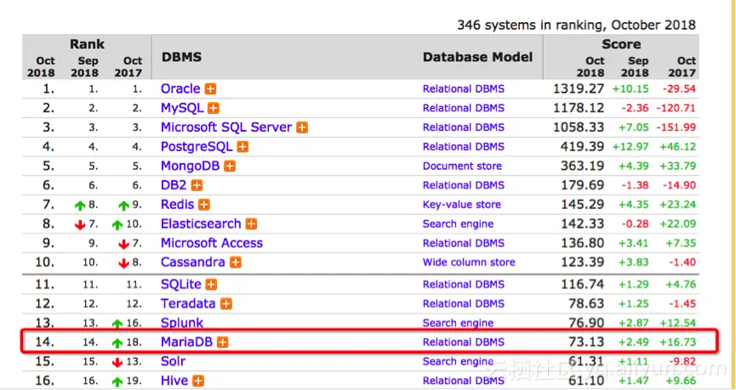Viewport: 736px width, 390px height.
Task: Expand the plus icon next to Hive
Action: click(x=198, y=381)
